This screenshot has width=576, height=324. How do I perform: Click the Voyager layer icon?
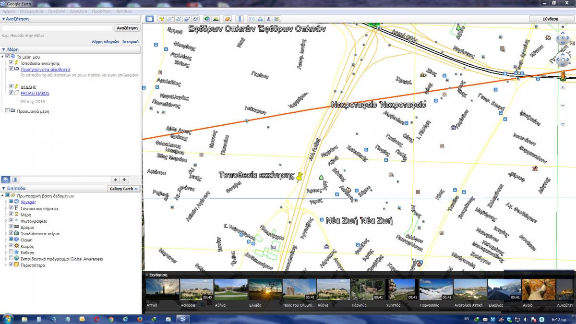(x=17, y=202)
